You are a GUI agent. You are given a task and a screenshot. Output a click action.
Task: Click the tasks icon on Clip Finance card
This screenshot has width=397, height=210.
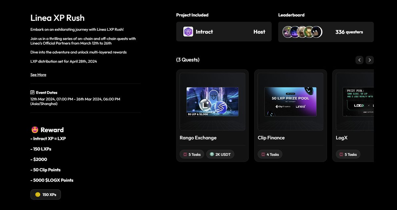tap(263, 154)
